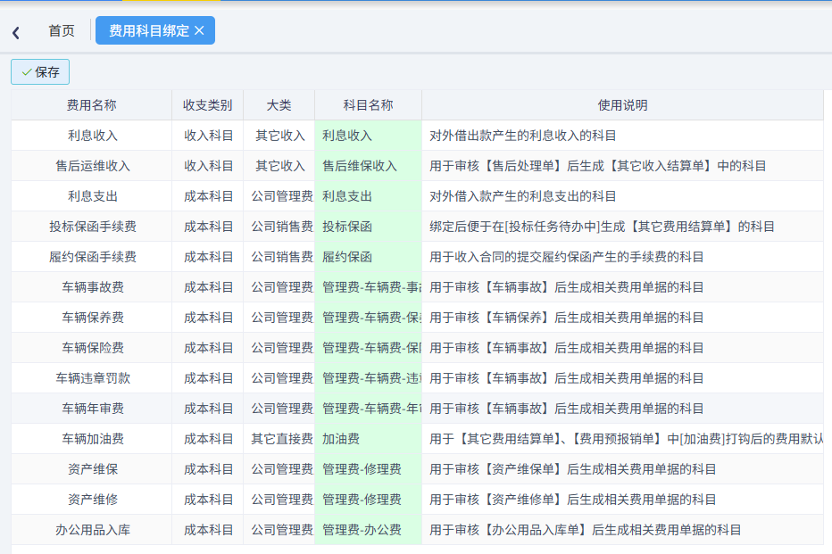
Task: Click the 科目名称 column header
Action: tap(369, 104)
